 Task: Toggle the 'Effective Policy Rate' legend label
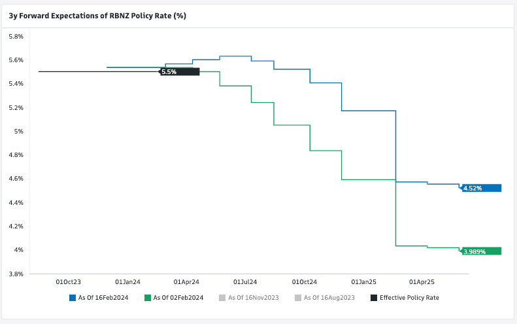coord(409,298)
